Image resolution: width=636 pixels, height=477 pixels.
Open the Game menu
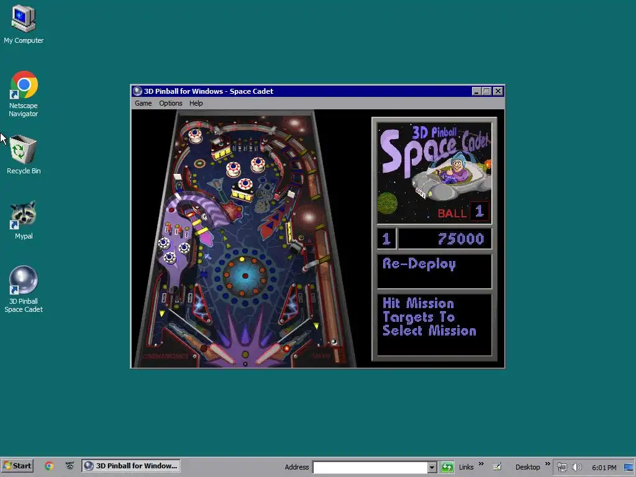coord(143,103)
